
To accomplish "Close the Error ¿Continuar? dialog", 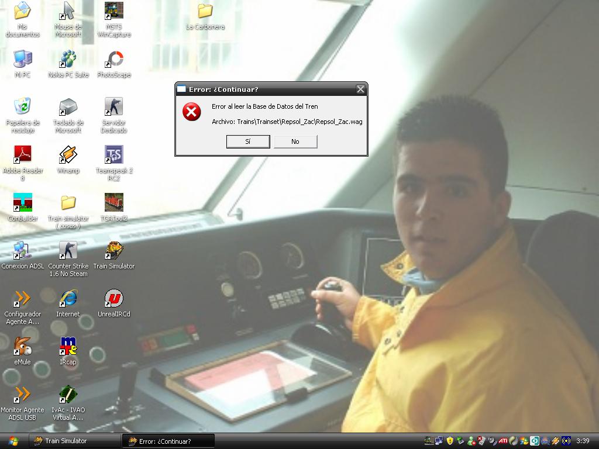I will click(360, 89).
